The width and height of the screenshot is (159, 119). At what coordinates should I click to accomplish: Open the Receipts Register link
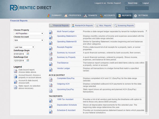point(65,47)
